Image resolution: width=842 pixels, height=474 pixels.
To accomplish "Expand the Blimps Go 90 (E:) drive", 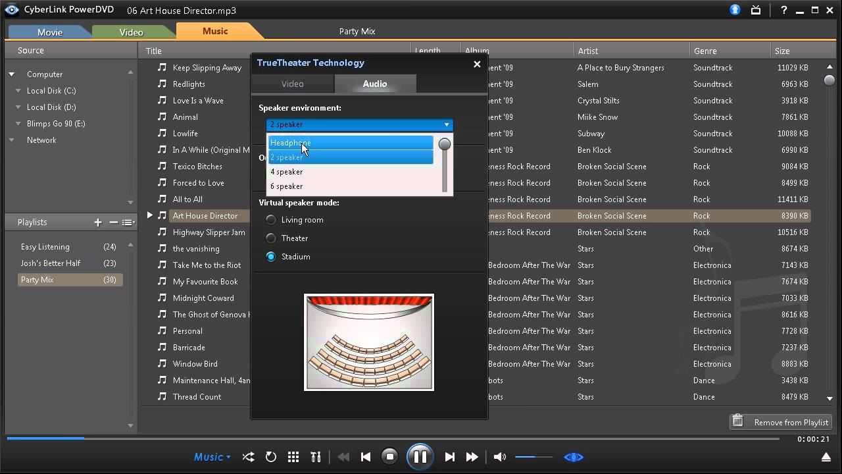I will coord(18,124).
